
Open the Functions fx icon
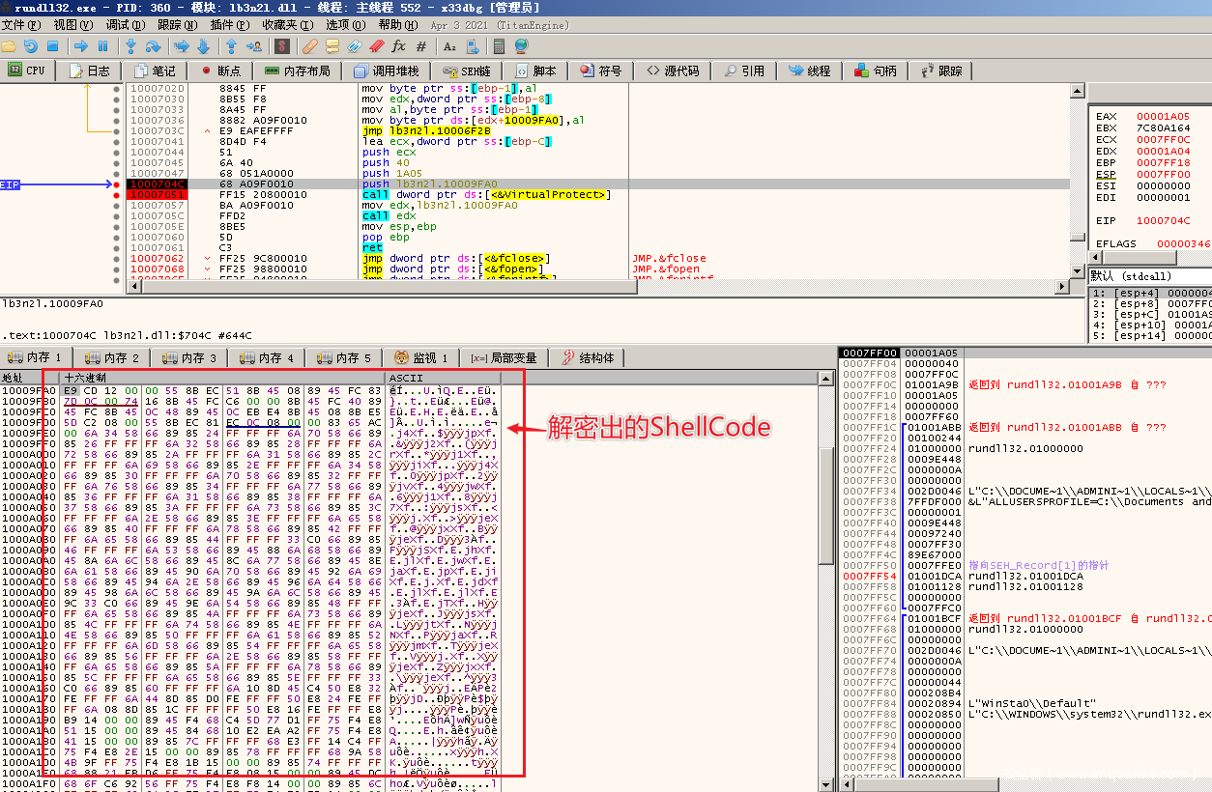(x=399, y=45)
